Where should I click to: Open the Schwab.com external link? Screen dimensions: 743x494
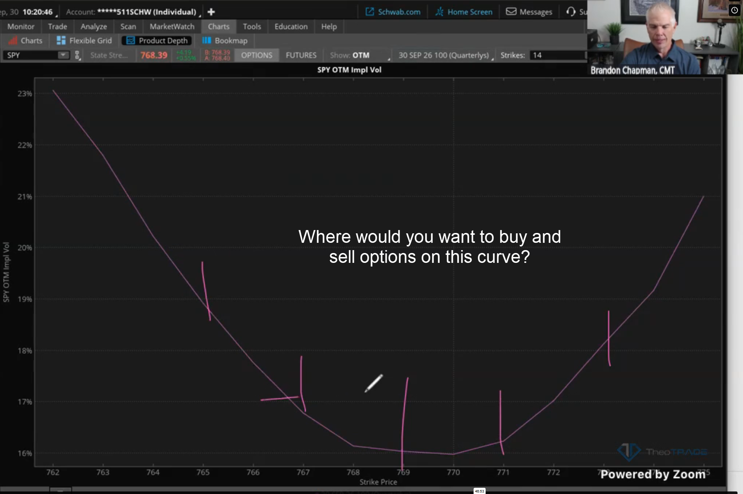click(x=393, y=12)
